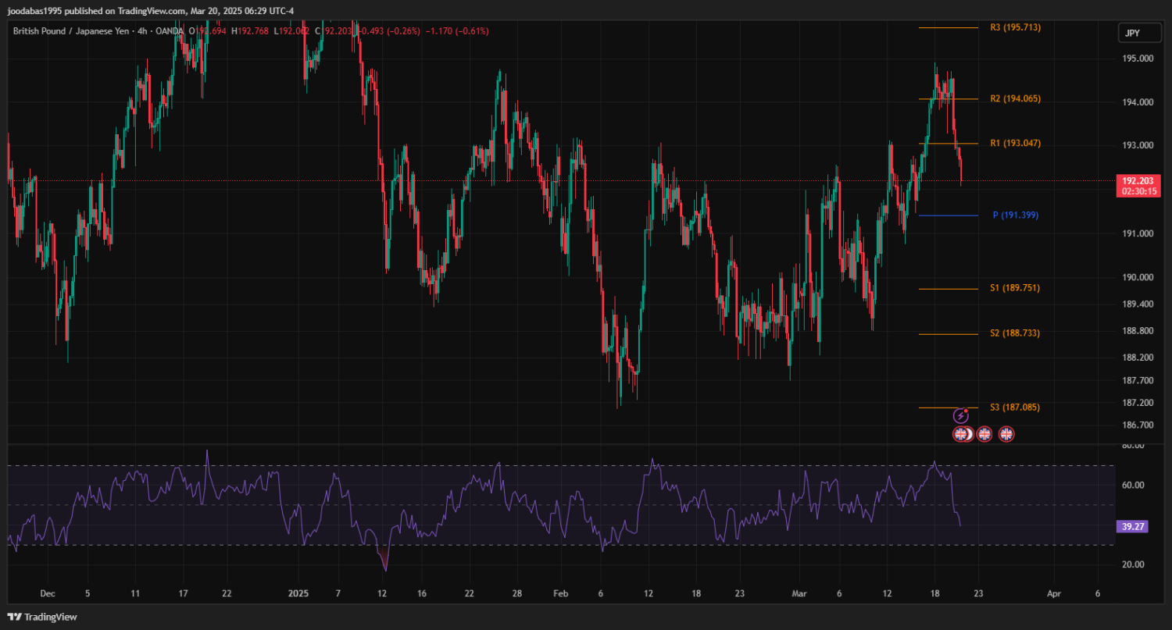Click the current price label 192.203
This screenshot has height=630, width=1172.
coord(1137,180)
